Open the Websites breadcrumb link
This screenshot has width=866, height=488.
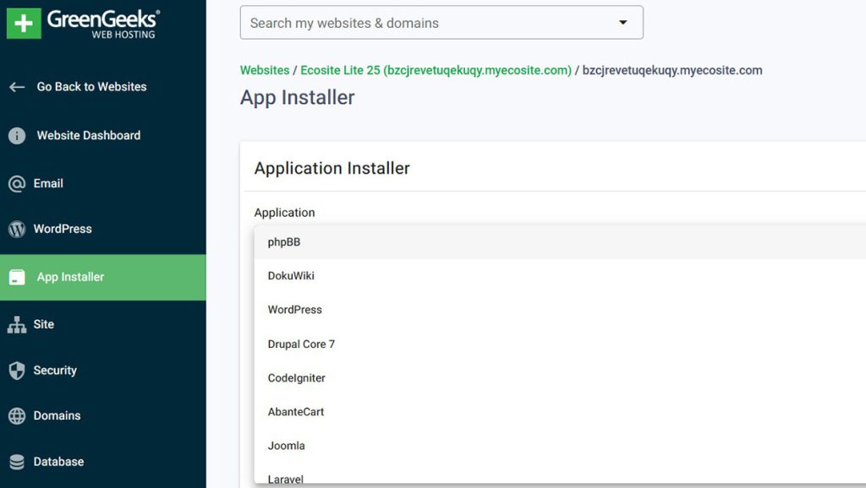(264, 71)
